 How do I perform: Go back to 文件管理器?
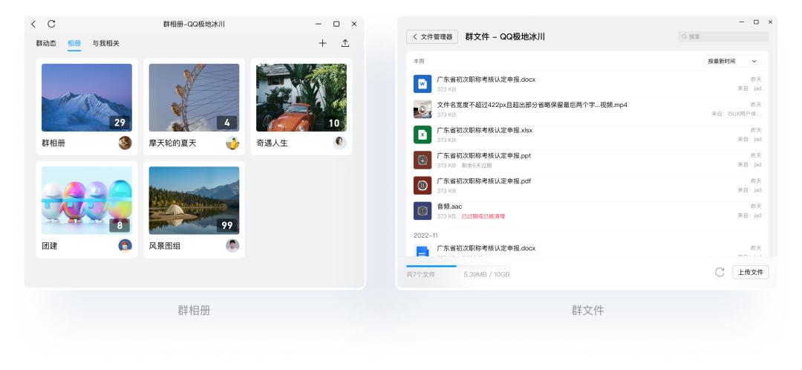tap(433, 36)
